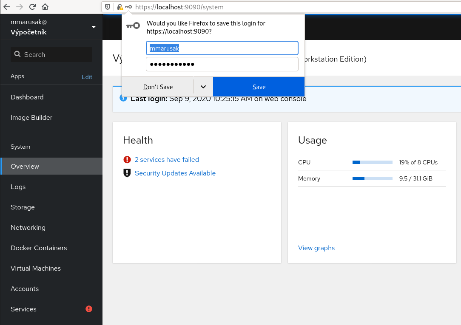The width and height of the screenshot is (461, 325).
Task: Click the security shield icon in Health
Action: coord(127,173)
